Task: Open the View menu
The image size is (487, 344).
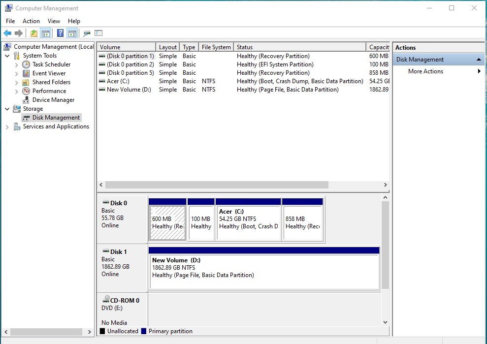Action: click(x=54, y=21)
